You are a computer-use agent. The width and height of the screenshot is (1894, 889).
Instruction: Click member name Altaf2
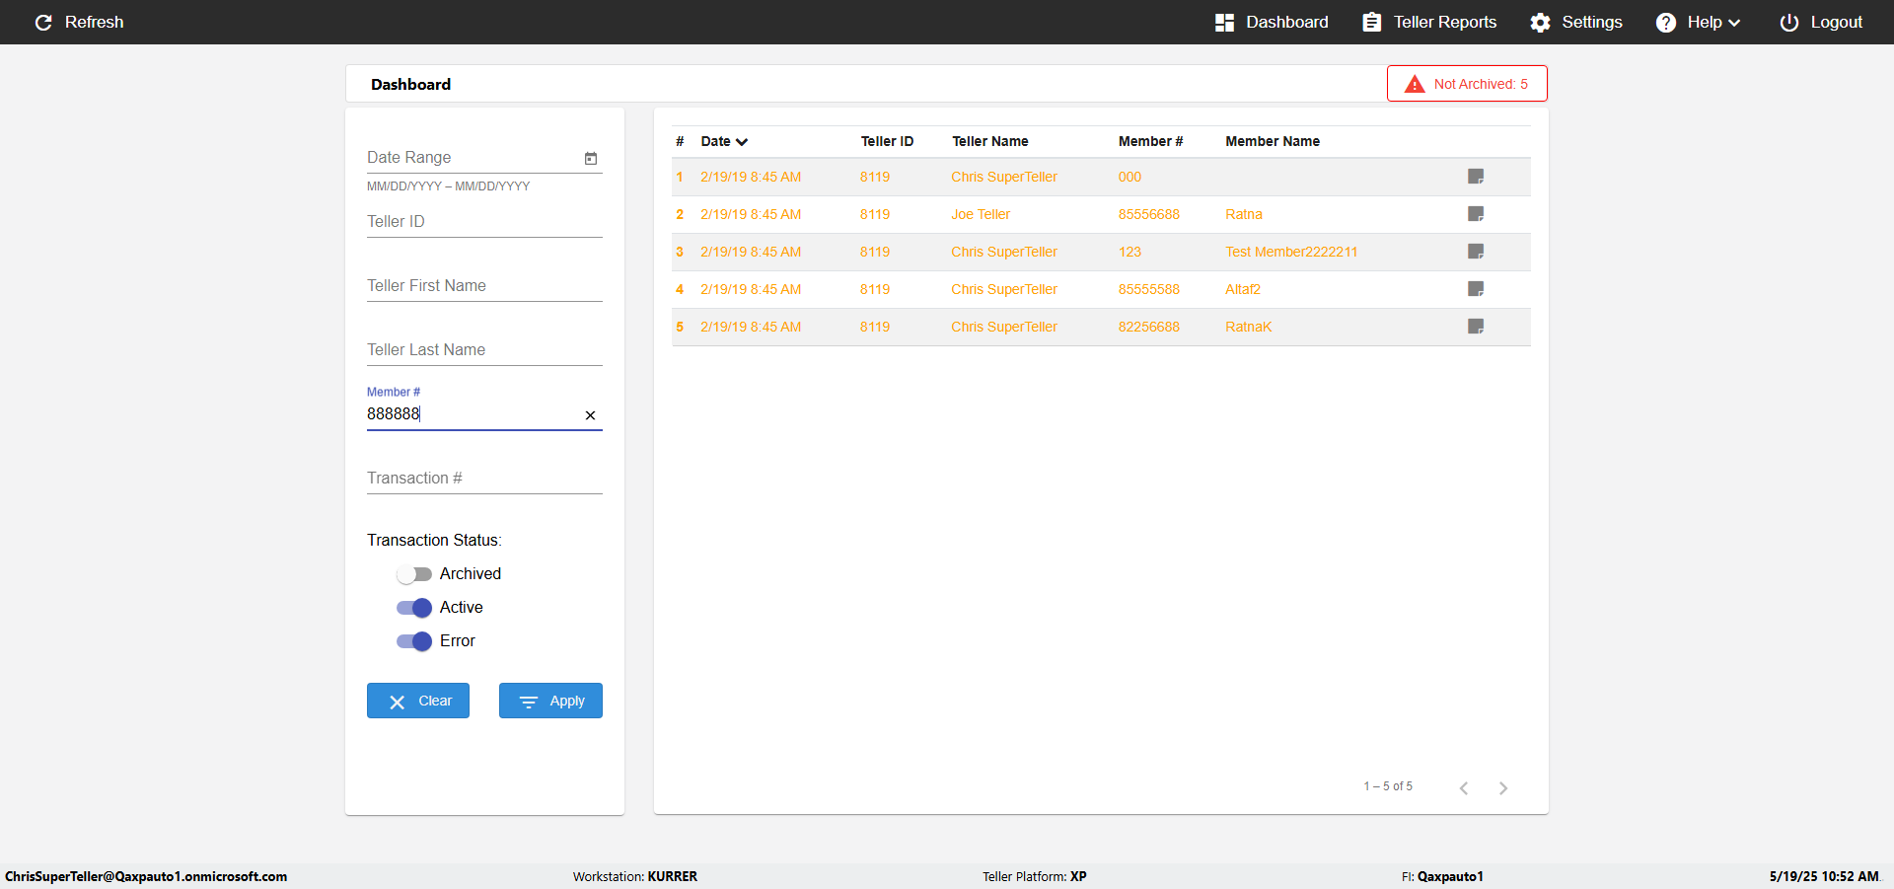pyautogui.click(x=1243, y=289)
